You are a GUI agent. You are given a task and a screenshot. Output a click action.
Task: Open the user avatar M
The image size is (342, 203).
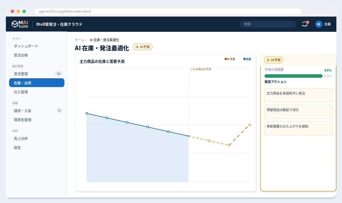tap(319, 24)
